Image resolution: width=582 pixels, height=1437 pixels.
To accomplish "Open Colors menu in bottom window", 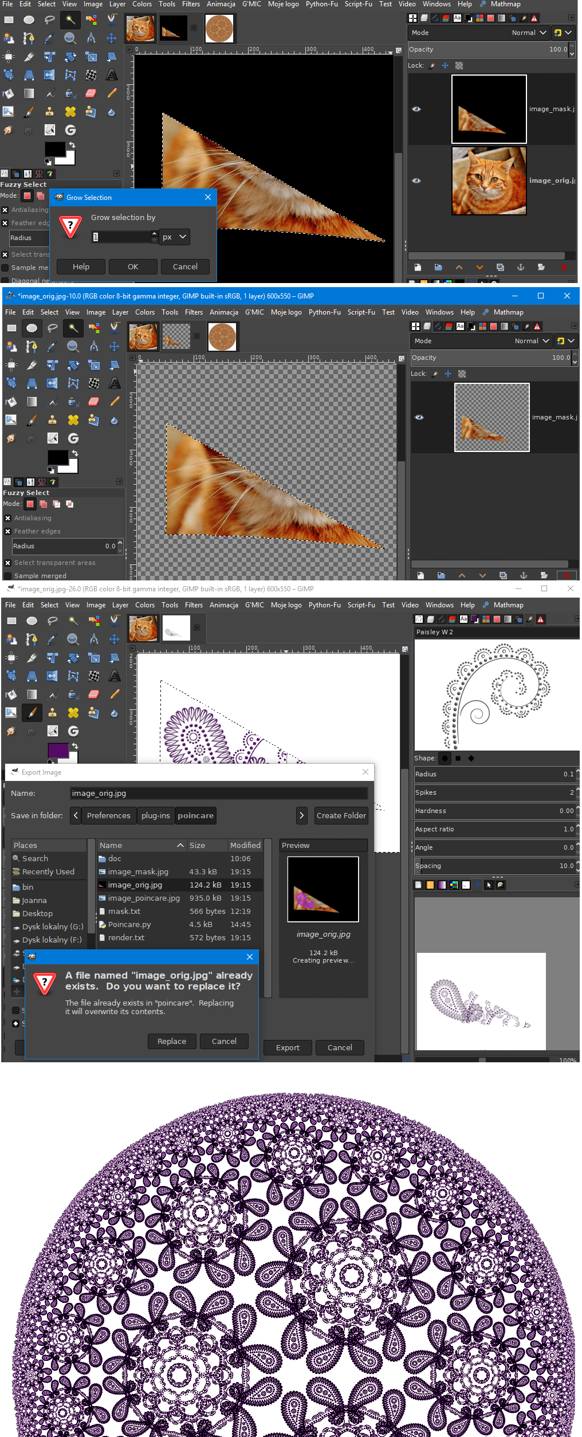I will 145,605.
